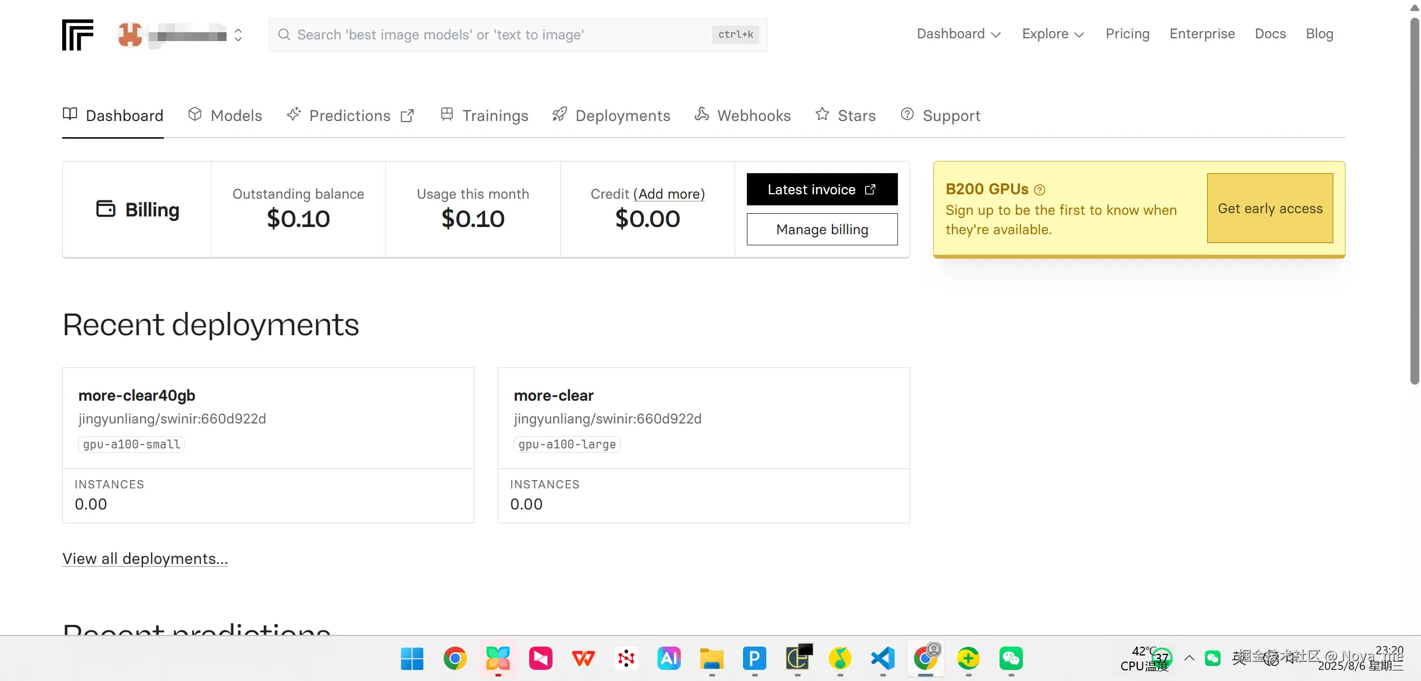Click the user avatar icon
Image resolution: width=1421 pixels, height=681 pixels.
tap(130, 35)
